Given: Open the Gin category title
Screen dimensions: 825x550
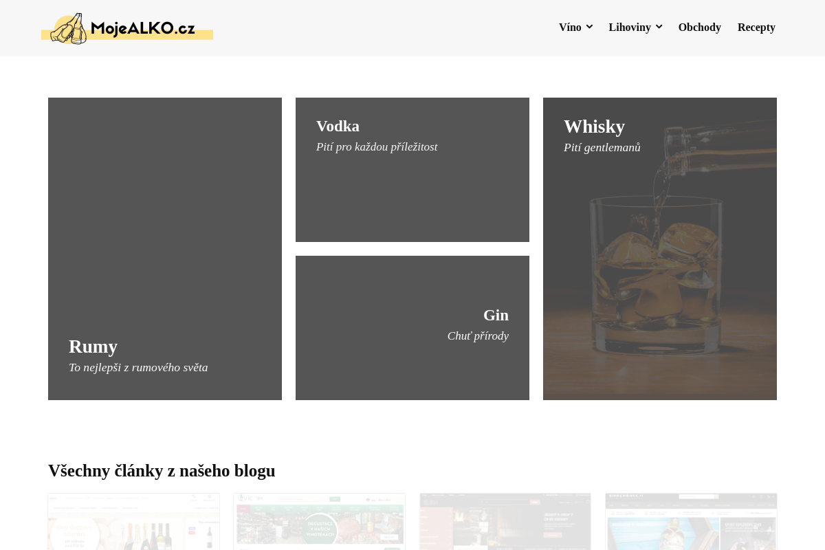Looking at the screenshot, I should (496, 316).
